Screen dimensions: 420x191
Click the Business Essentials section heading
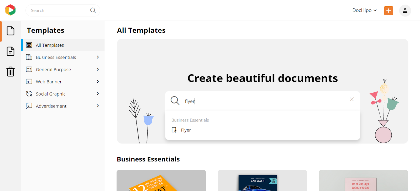click(x=148, y=159)
